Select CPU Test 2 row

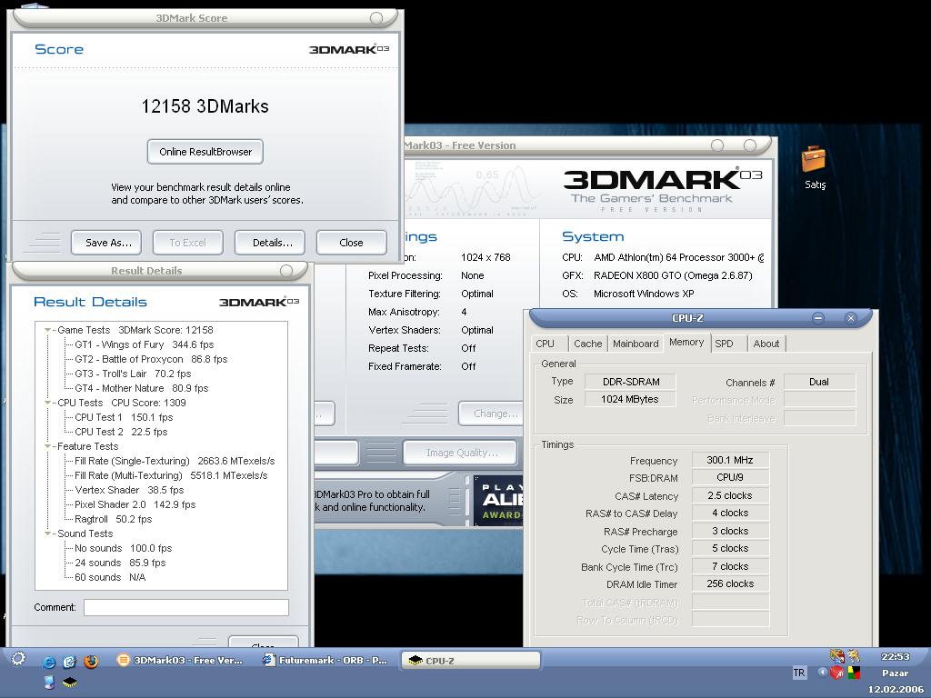pos(121,432)
